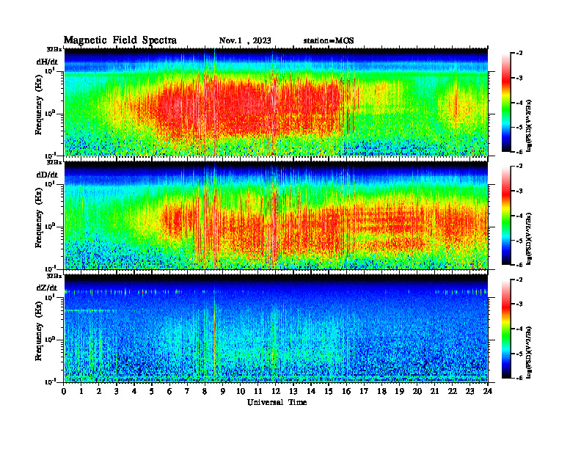
Task: Click the "5" hour tick label
Action: pyautogui.click(x=152, y=391)
